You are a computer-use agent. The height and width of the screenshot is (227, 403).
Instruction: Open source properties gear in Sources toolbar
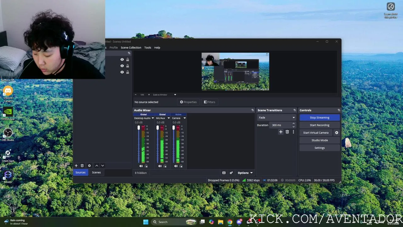coord(89,166)
